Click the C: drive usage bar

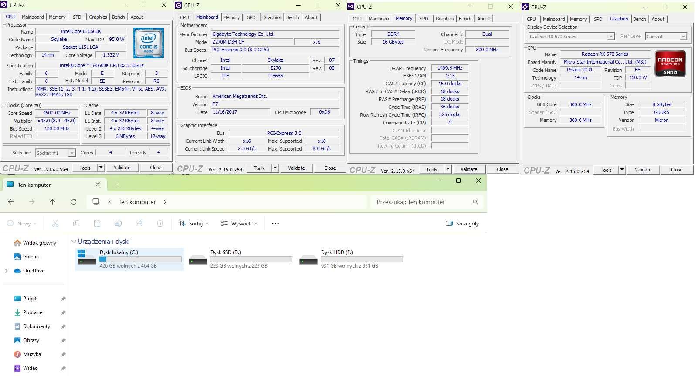point(140,259)
